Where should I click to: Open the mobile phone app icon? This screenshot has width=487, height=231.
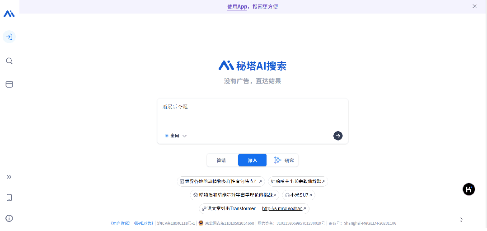coord(9,198)
